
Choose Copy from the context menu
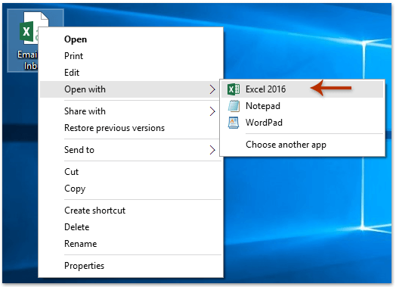[x=131, y=189]
